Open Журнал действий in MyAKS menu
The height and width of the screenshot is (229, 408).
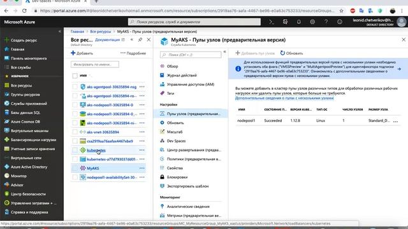182,75
